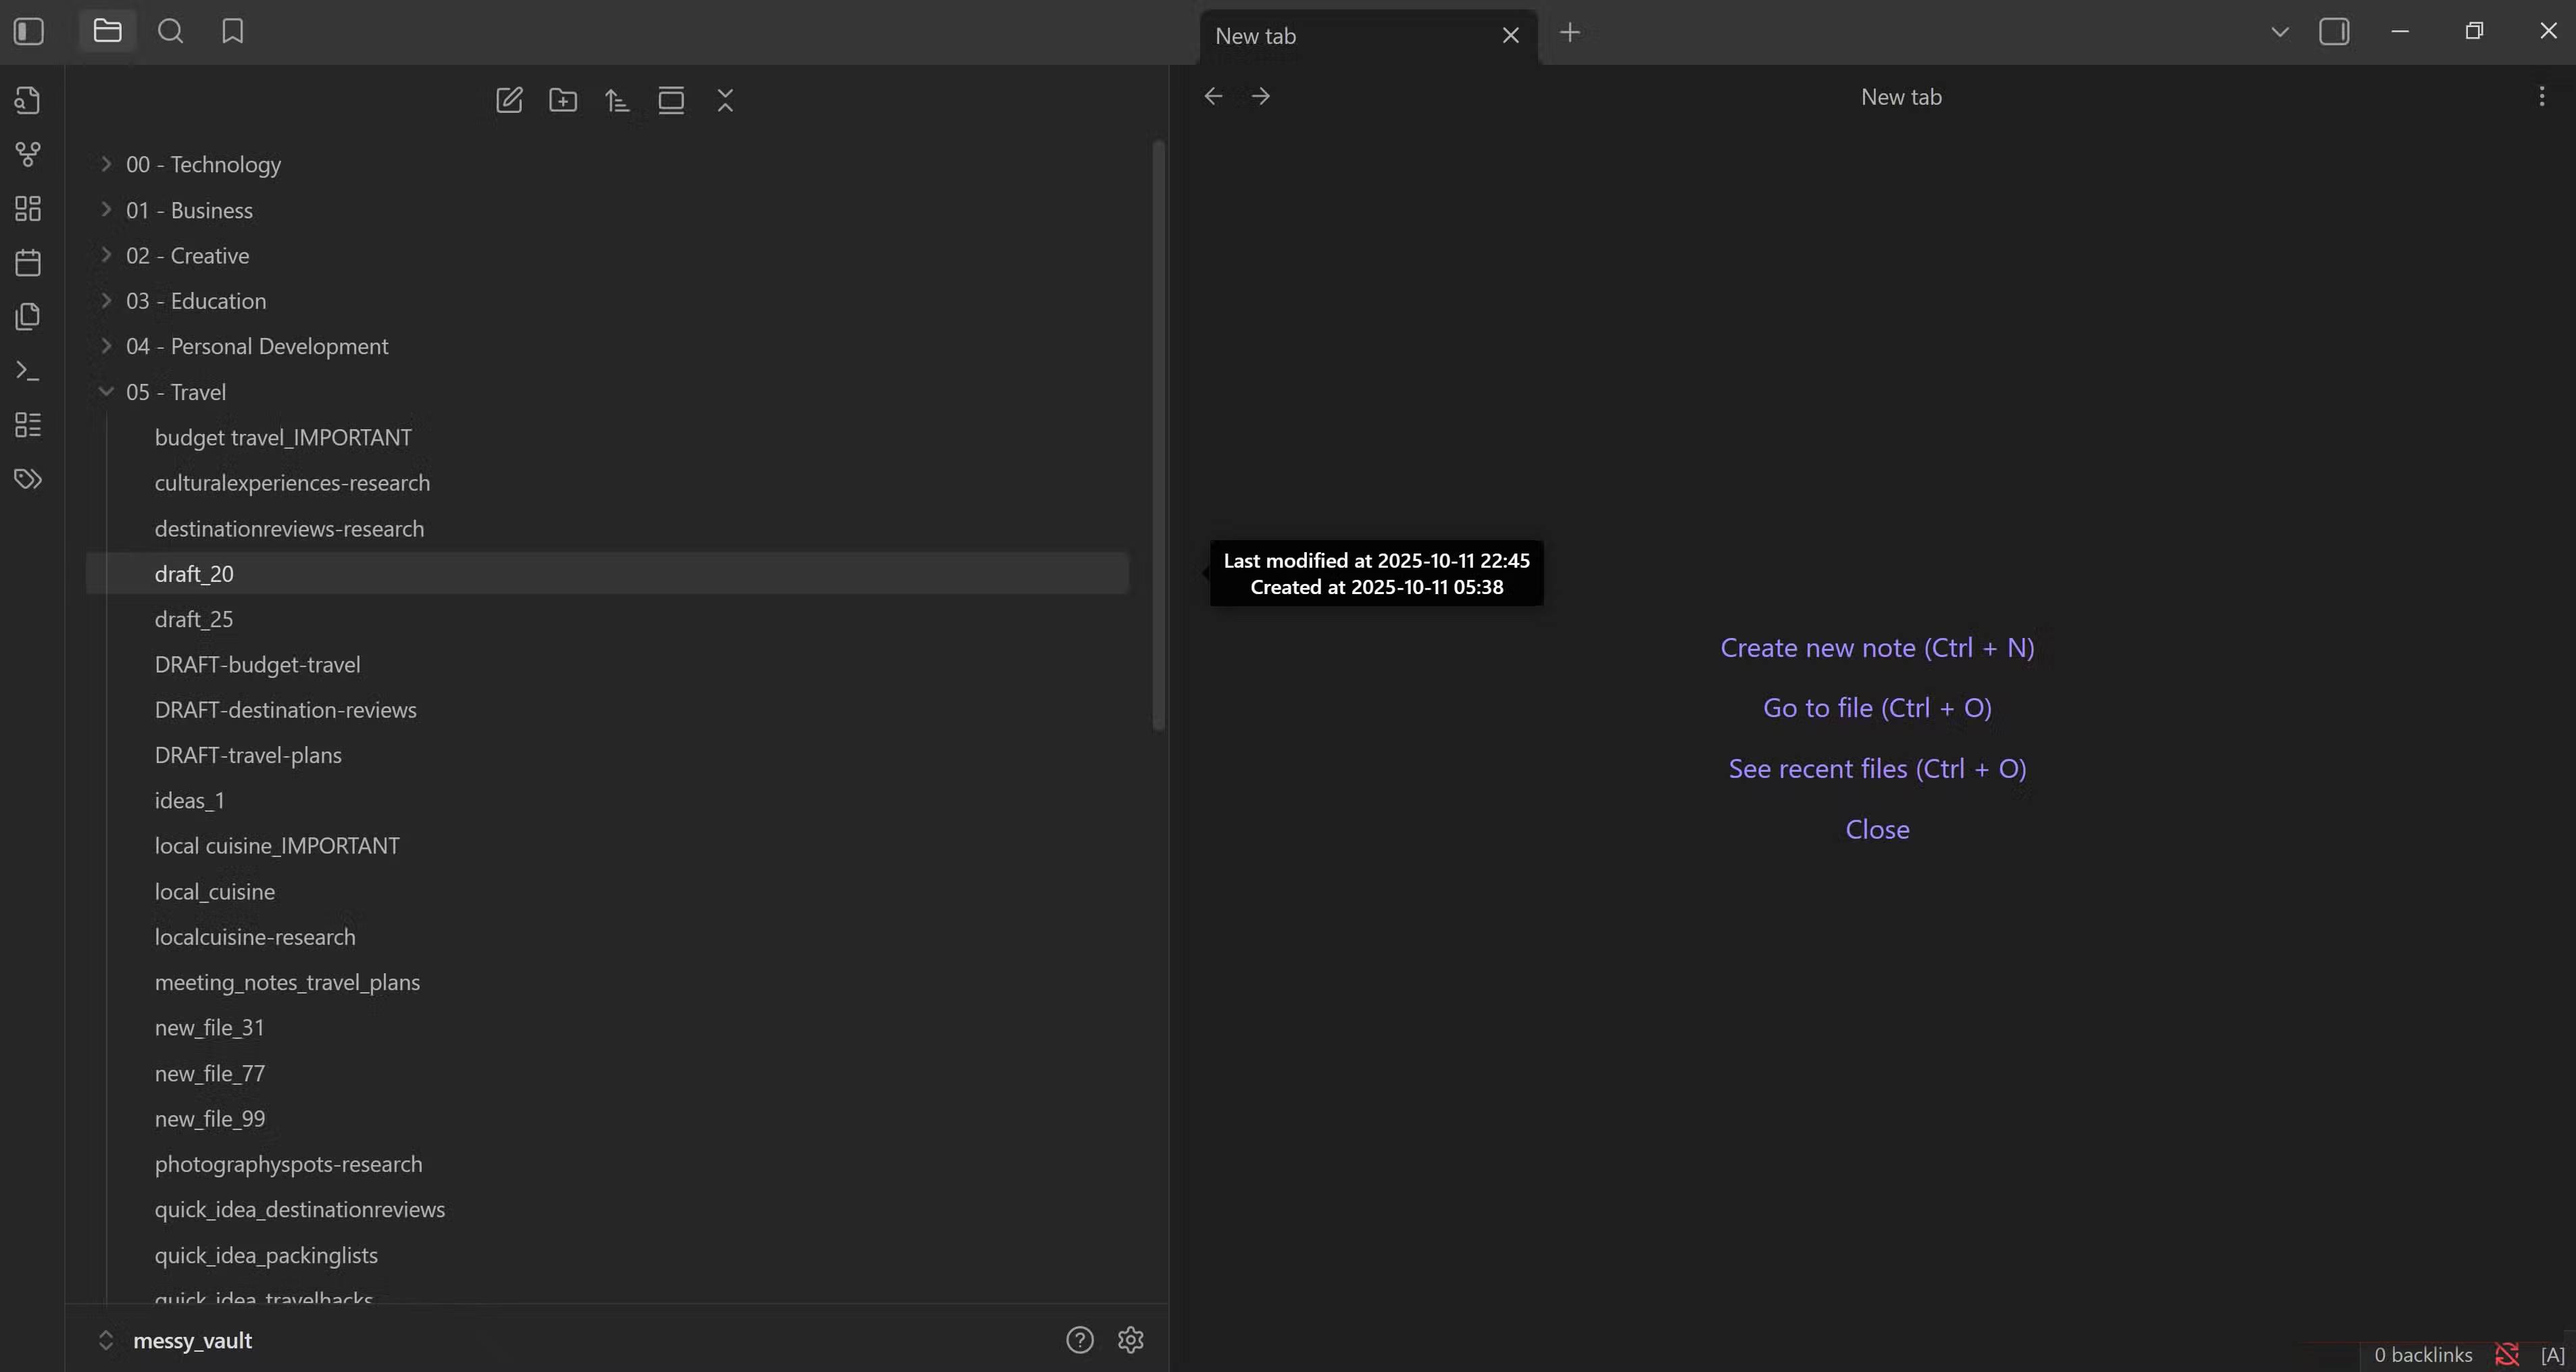The width and height of the screenshot is (2576, 1372).
Task: Open today's daily note calendar icon
Action: pos(28,263)
